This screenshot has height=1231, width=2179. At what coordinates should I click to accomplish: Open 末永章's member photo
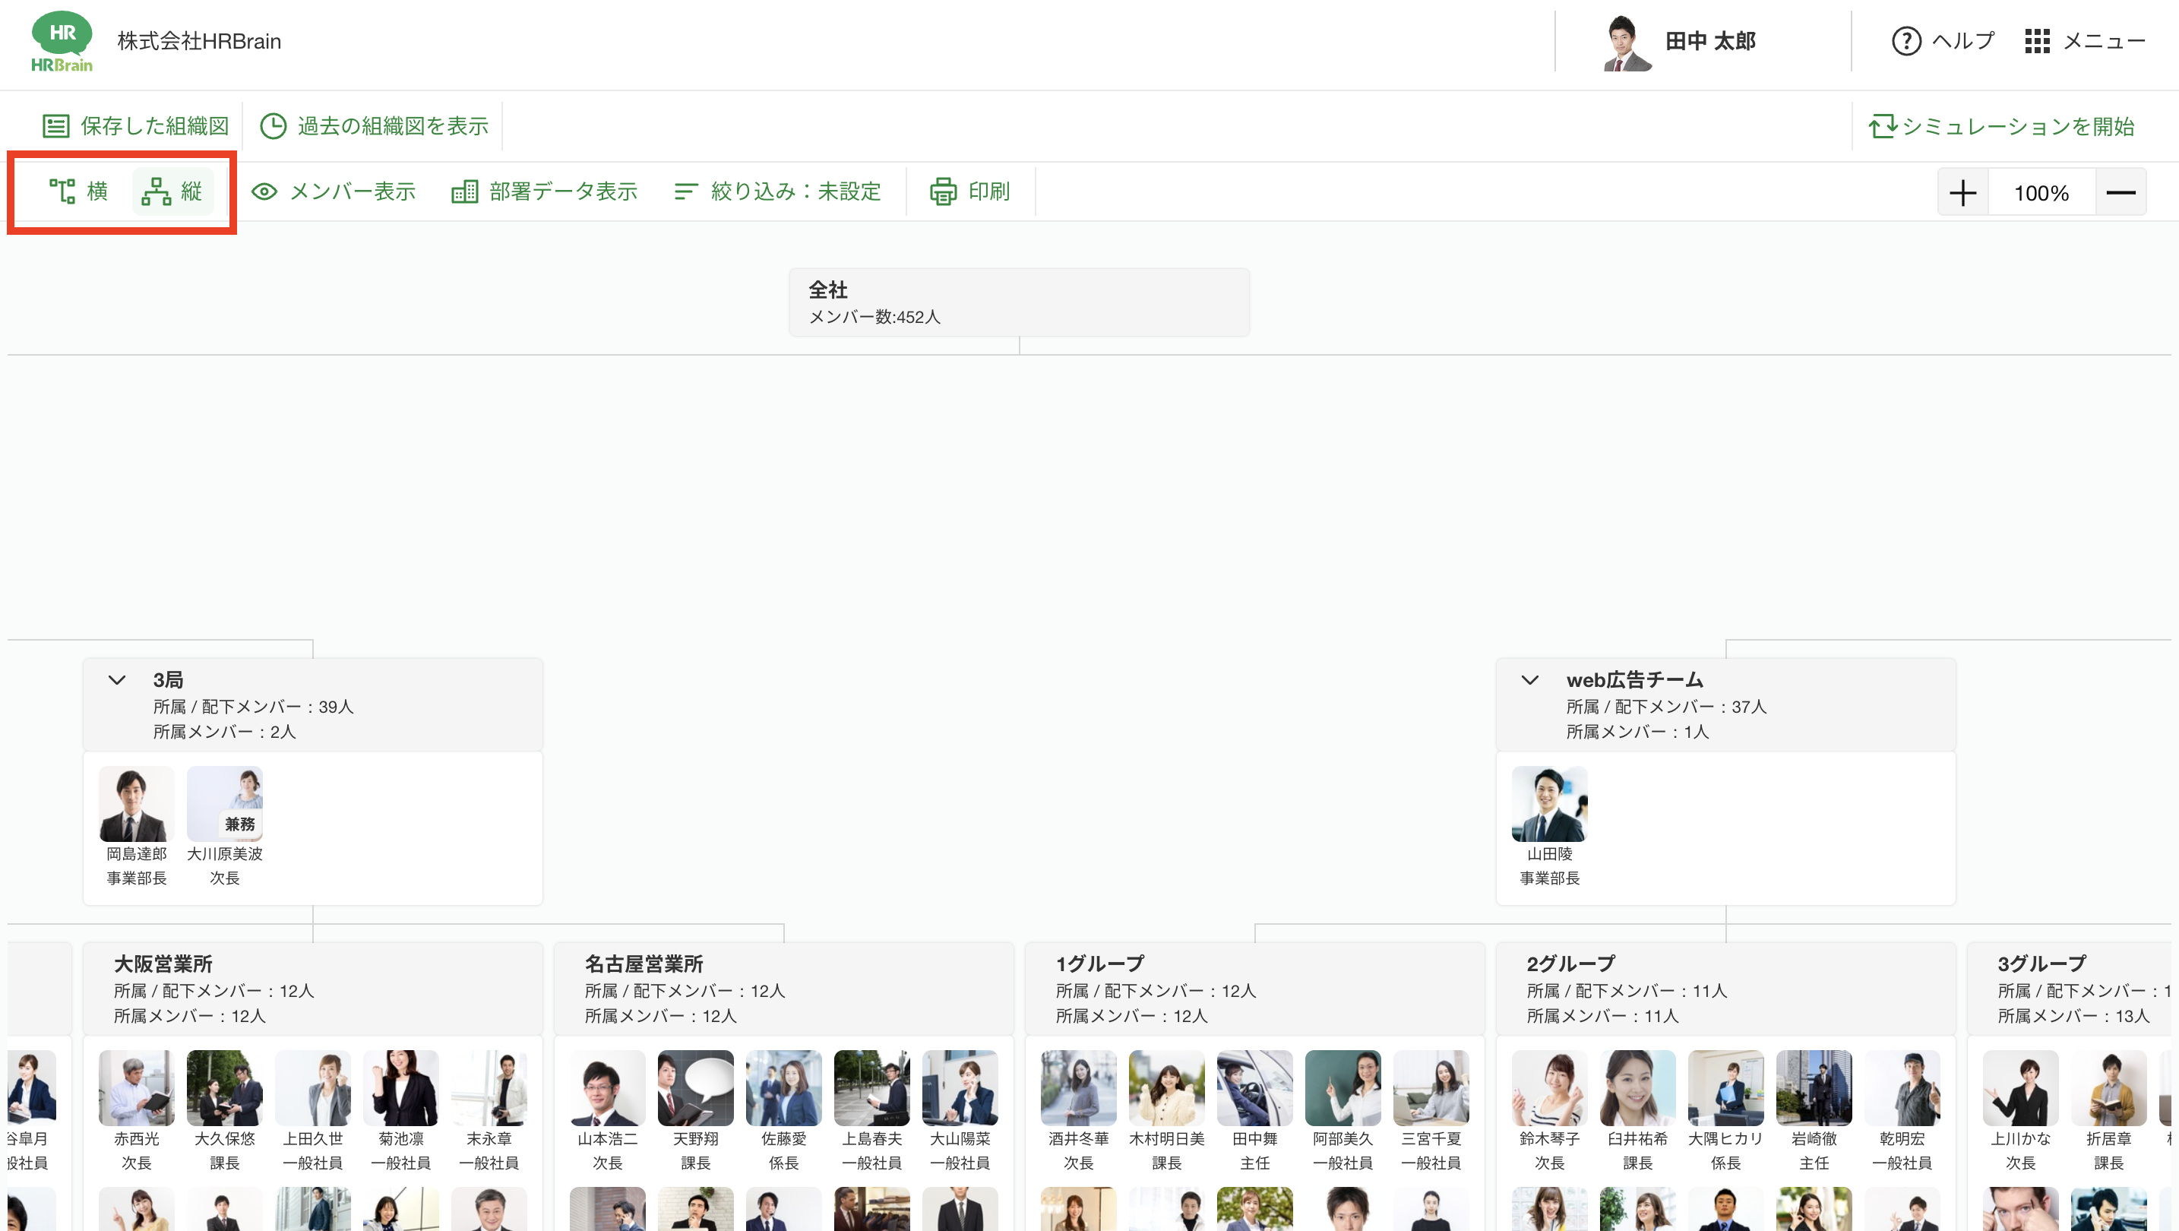coord(489,1088)
